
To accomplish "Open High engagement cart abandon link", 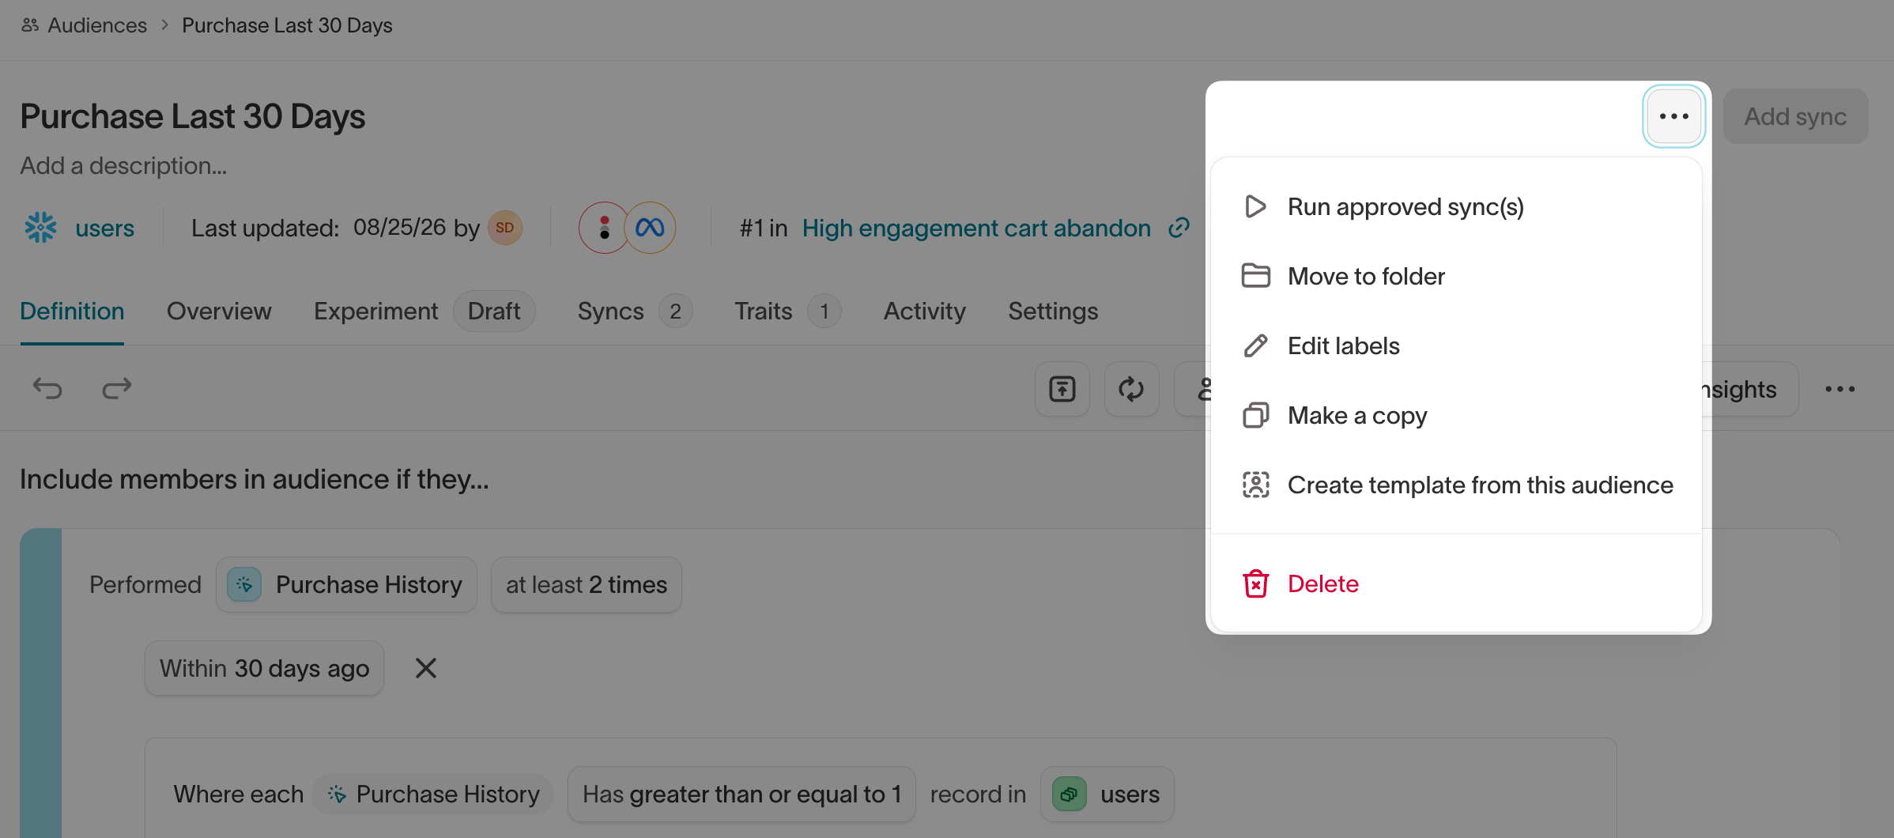I will [x=976, y=228].
